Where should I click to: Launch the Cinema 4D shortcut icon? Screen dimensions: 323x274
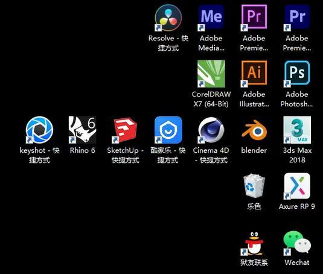[211, 130]
